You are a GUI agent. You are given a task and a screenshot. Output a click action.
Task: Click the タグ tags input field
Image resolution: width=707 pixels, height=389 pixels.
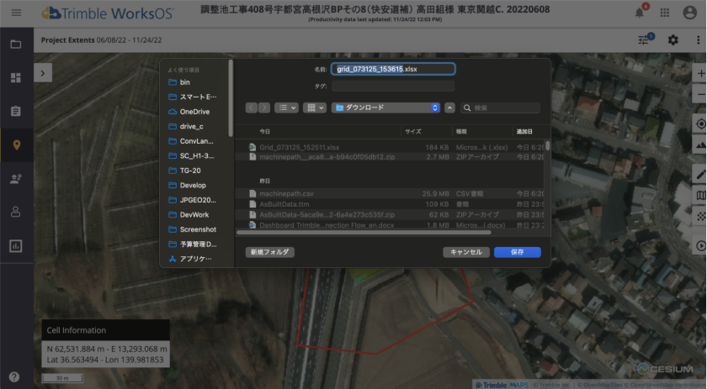(x=393, y=86)
